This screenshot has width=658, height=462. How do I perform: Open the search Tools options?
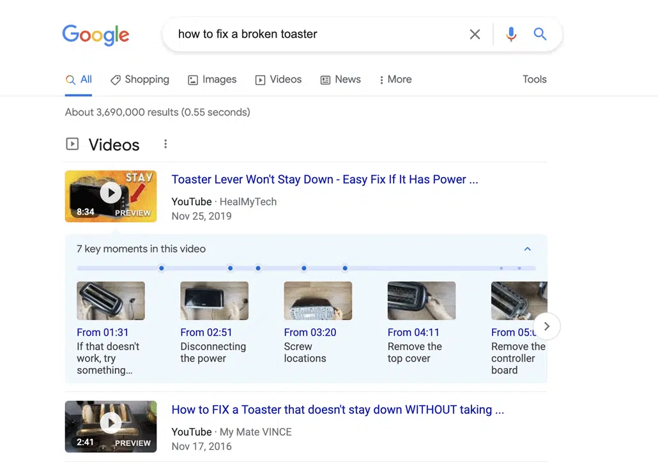534,80
